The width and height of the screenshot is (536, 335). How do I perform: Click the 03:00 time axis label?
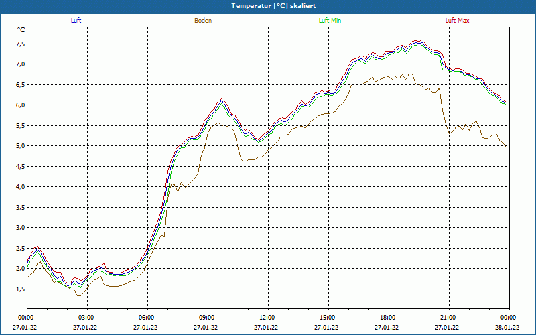click(86, 318)
